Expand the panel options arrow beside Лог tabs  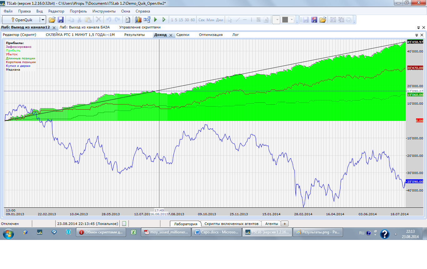[417, 35]
